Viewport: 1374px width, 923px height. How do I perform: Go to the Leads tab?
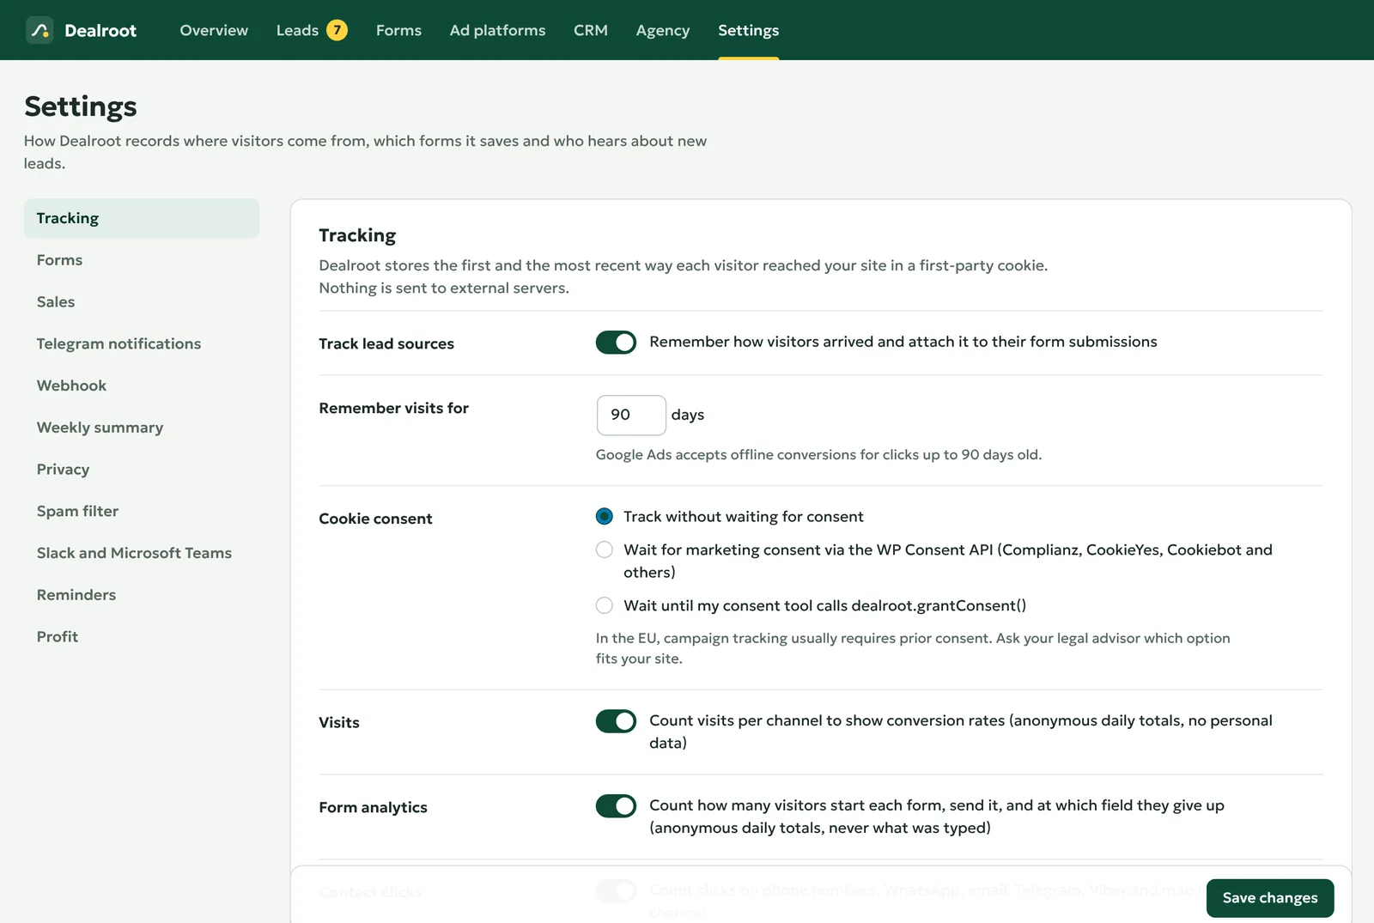tap(297, 30)
